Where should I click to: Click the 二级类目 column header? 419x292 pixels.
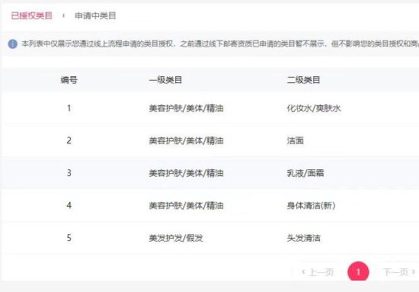coord(303,80)
